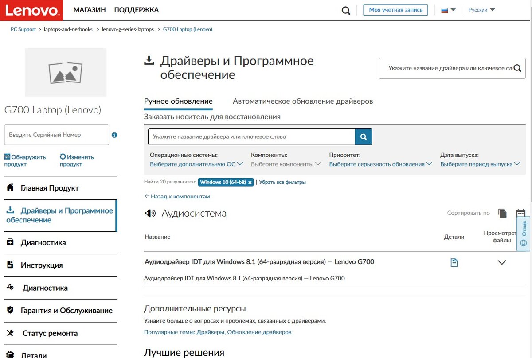
Task: Open lenovo-g-series-laptops breadcrumb
Action: 128,29
